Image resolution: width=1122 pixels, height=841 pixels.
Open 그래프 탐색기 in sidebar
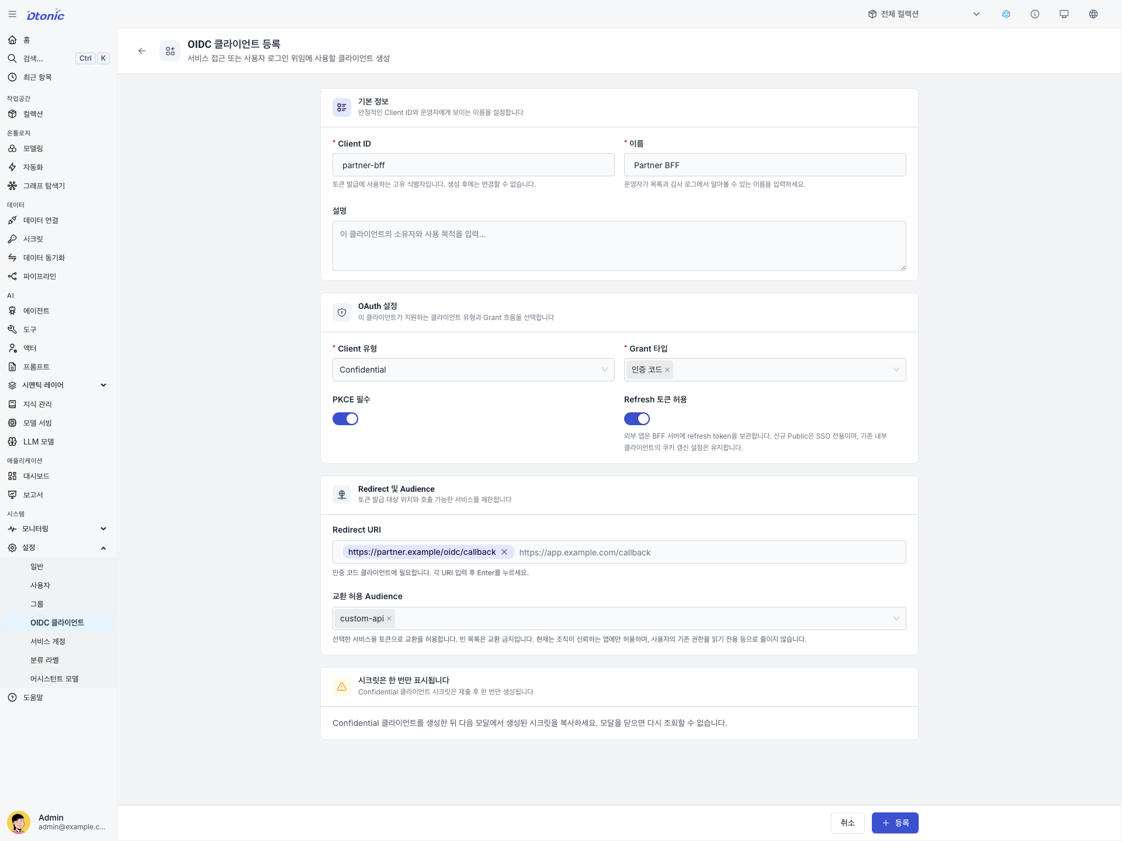point(58,186)
